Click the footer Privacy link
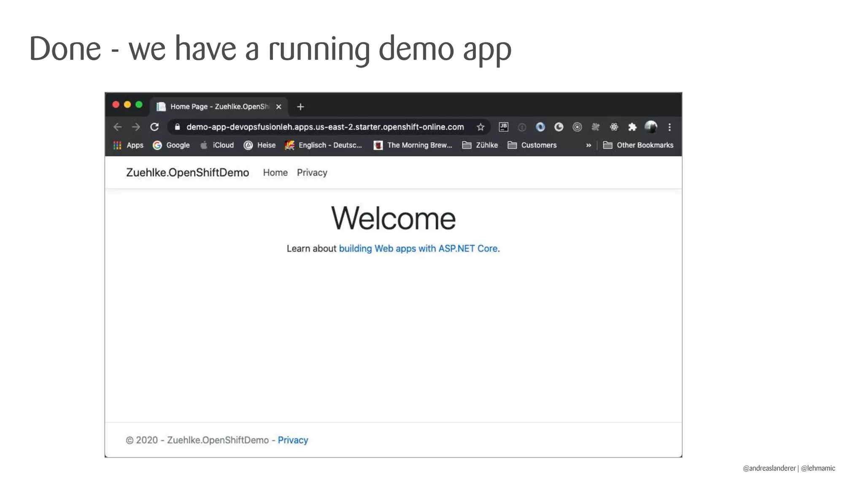The height and width of the screenshot is (486, 864). click(x=293, y=440)
